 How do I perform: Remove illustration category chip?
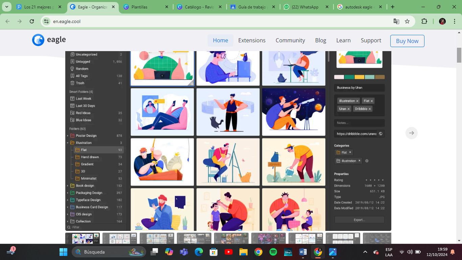[359, 161]
